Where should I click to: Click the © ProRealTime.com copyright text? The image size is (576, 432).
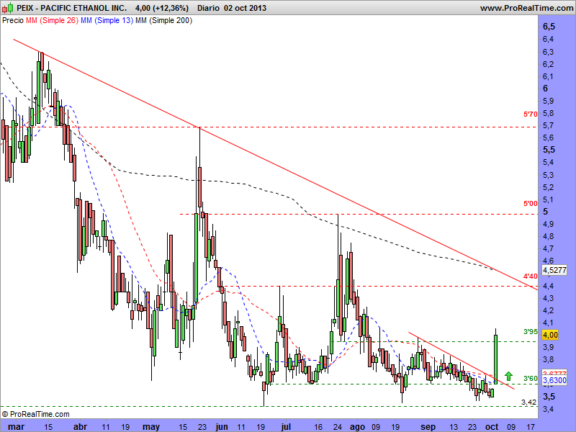coord(35,414)
